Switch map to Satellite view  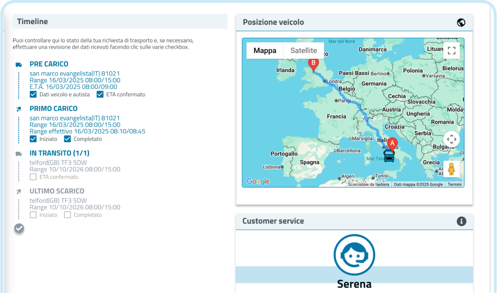pyautogui.click(x=303, y=50)
